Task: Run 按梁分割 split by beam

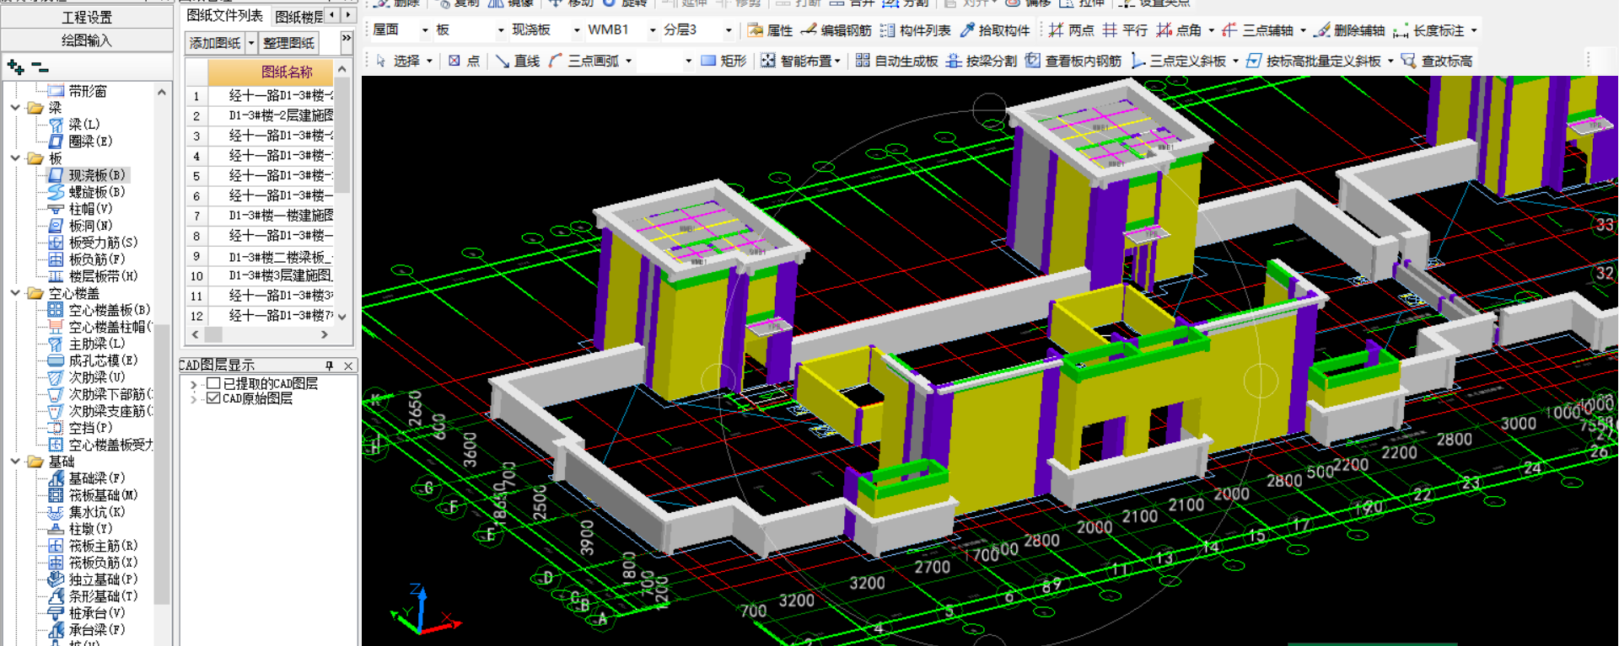Action: click(982, 61)
